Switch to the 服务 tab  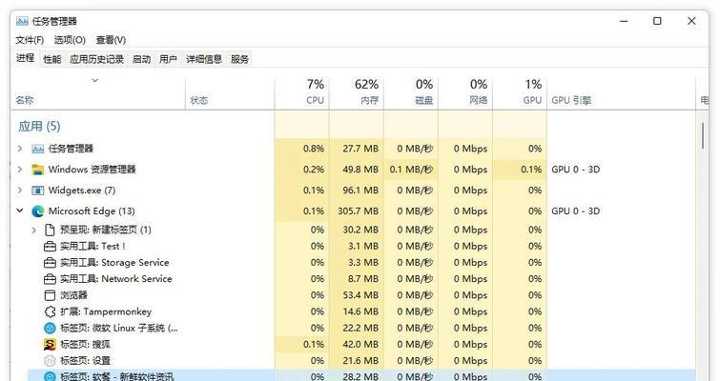point(239,59)
